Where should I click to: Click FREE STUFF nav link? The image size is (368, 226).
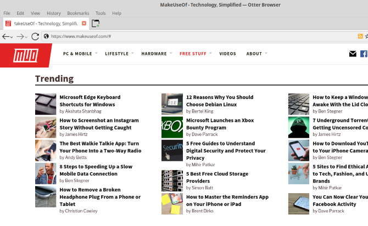193,54
